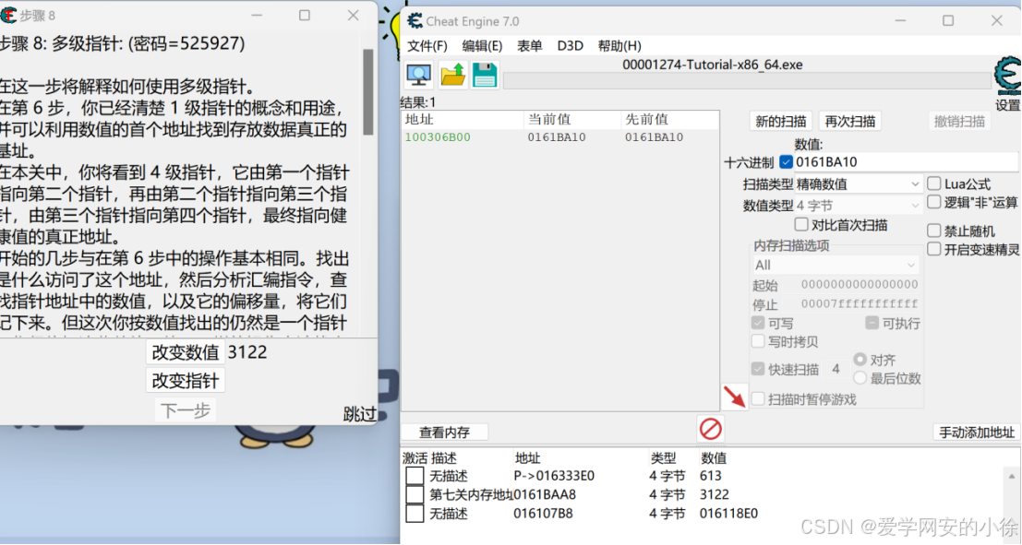Click the scan progress bar

click(x=747, y=80)
